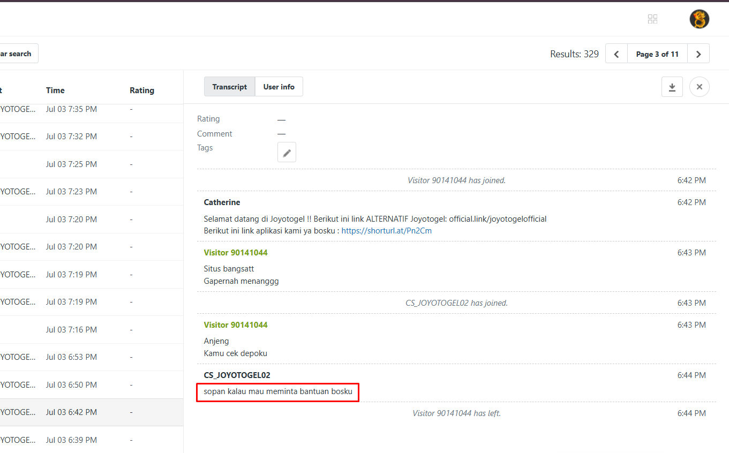Click the "Visitor 90141044 has joined." notice
Viewport: 729px width, 453px height.
(x=456, y=180)
